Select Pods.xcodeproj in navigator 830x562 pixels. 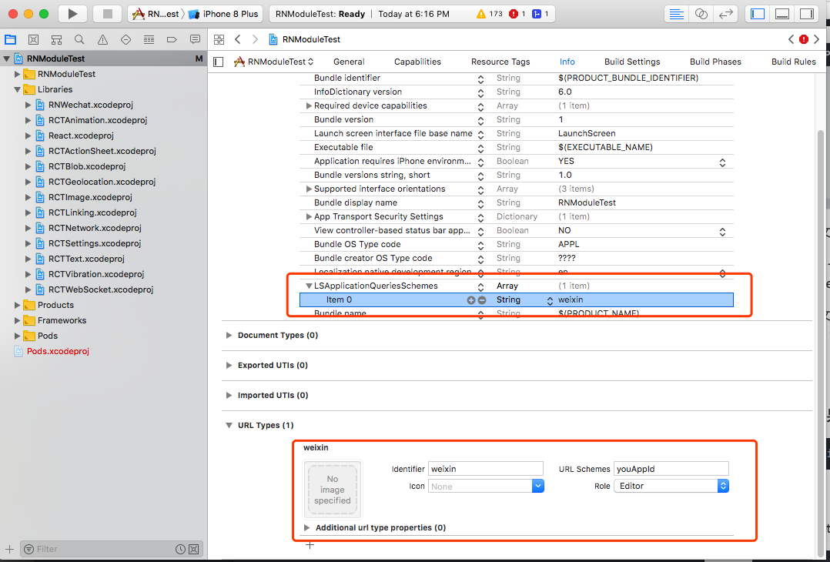[x=58, y=351]
